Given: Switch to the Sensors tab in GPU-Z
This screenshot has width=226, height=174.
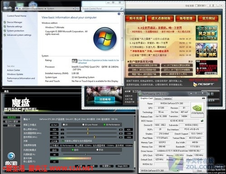Looking at the screenshot, I should [x=158, y=99].
